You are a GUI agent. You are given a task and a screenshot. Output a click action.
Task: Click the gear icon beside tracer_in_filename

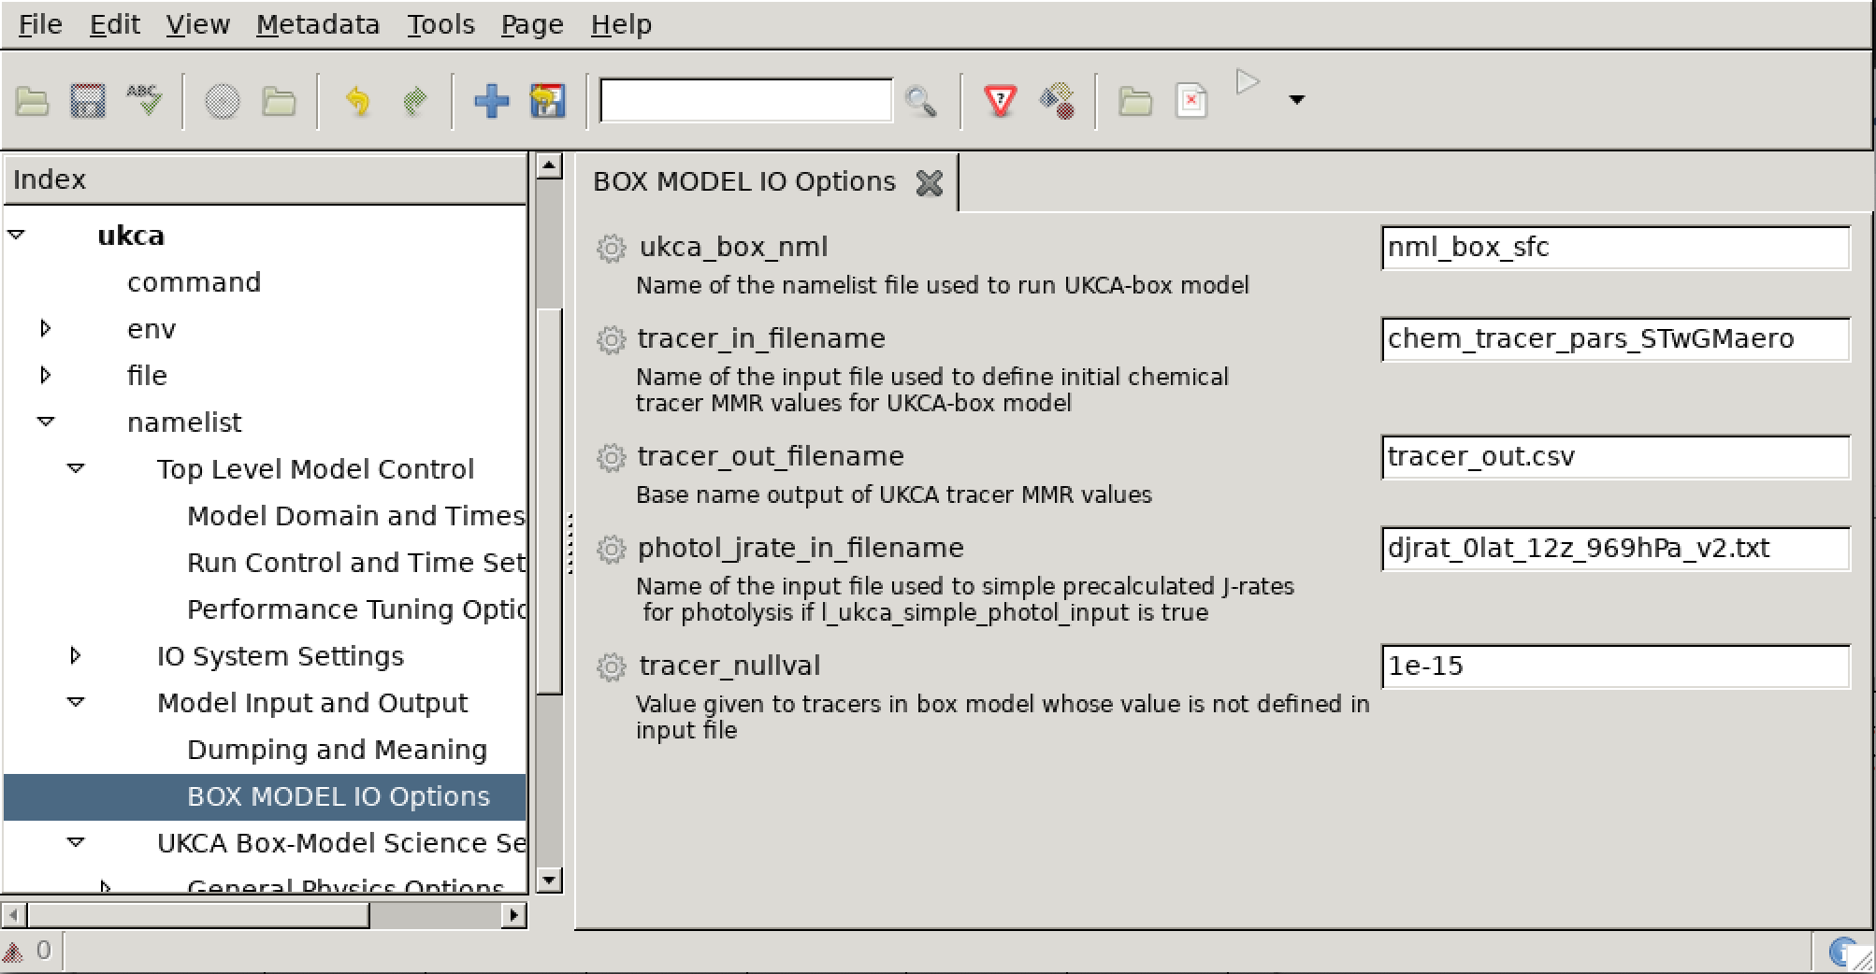coord(611,340)
